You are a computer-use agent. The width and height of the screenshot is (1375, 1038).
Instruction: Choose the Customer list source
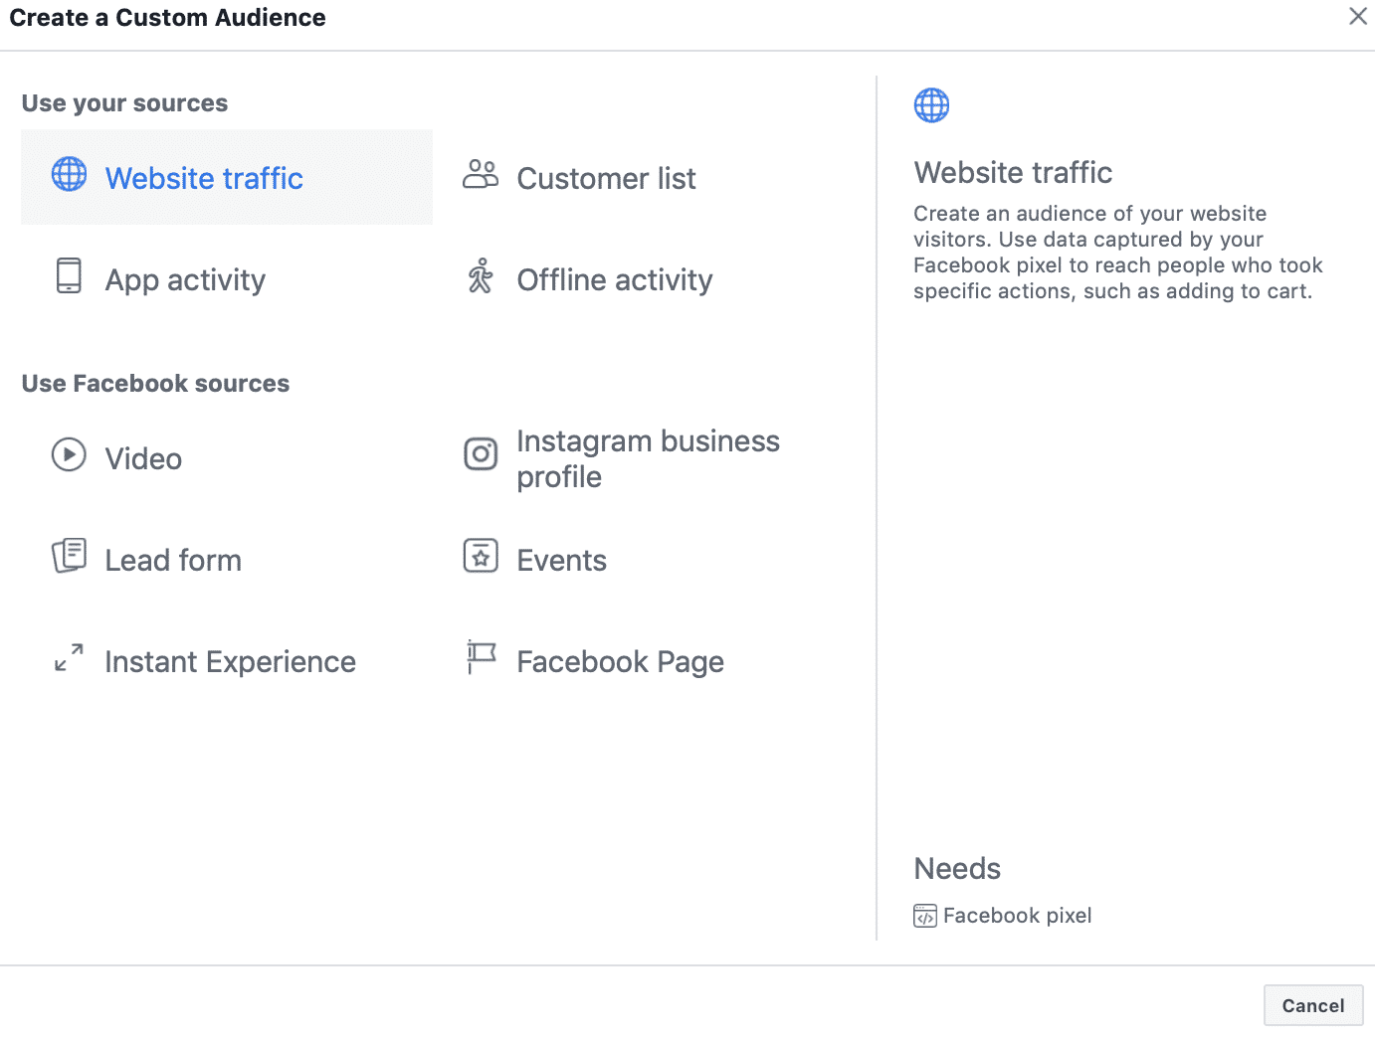click(606, 178)
